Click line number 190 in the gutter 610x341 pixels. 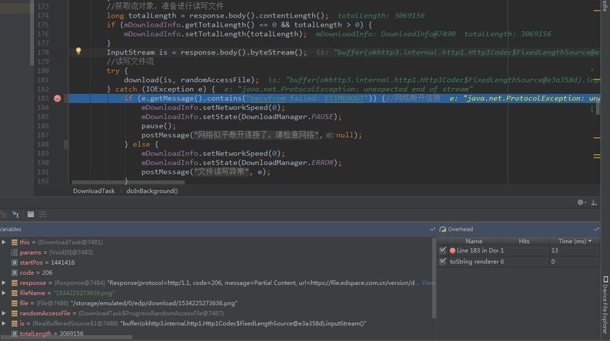point(43,163)
